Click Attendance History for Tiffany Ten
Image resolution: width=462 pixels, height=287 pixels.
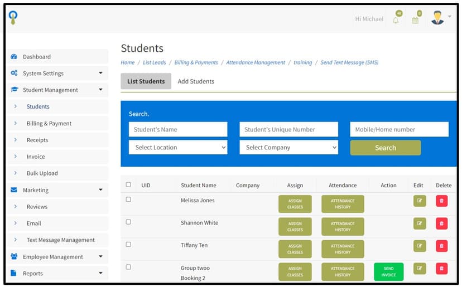(x=343, y=249)
